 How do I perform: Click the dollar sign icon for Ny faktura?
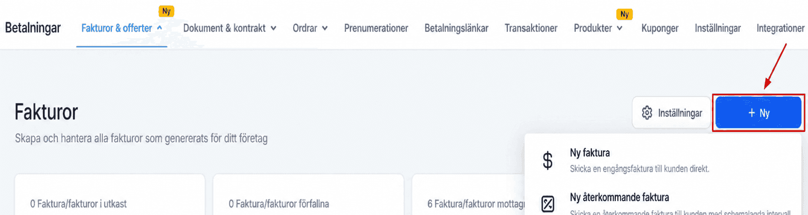(547, 160)
